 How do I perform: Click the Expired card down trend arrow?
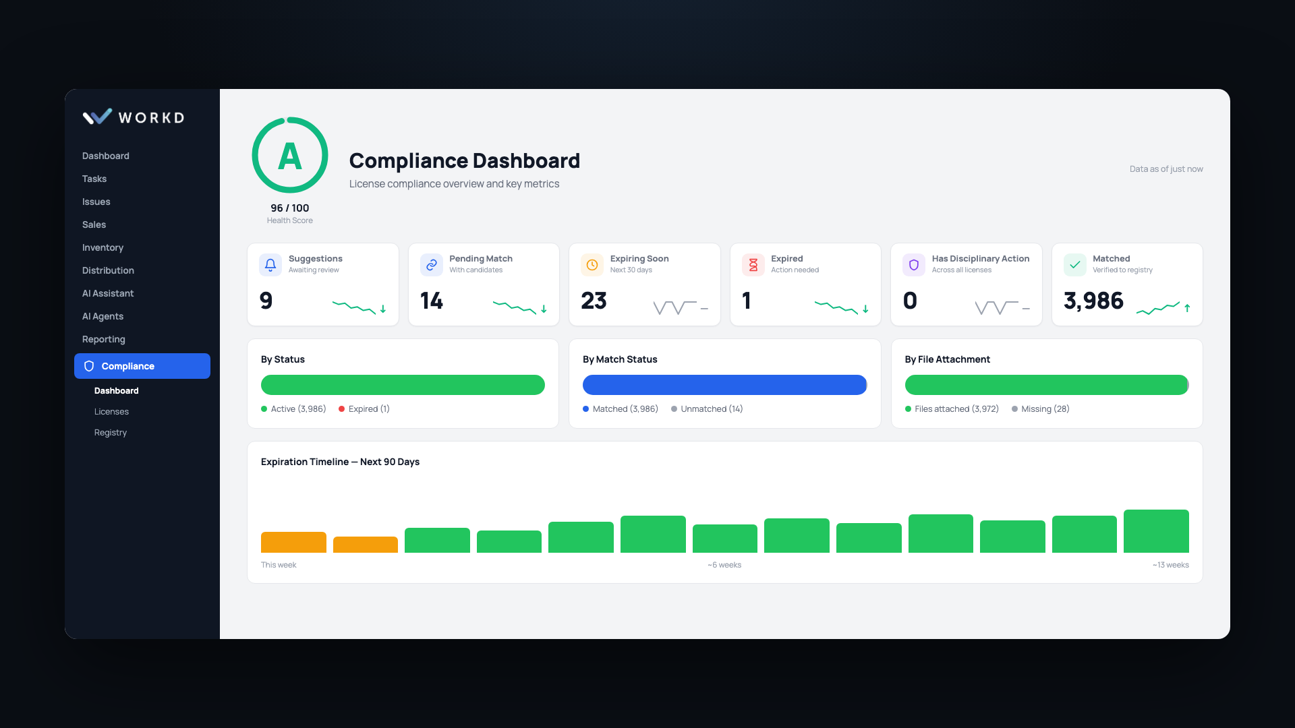(x=865, y=309)
